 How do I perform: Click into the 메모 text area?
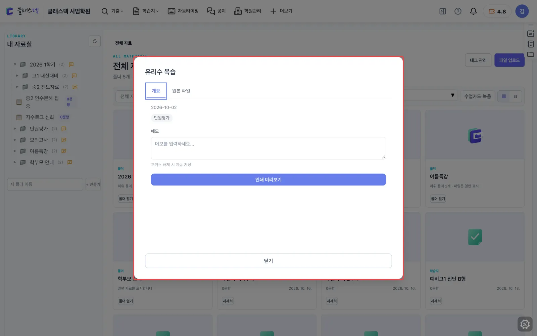click(268, 148)
